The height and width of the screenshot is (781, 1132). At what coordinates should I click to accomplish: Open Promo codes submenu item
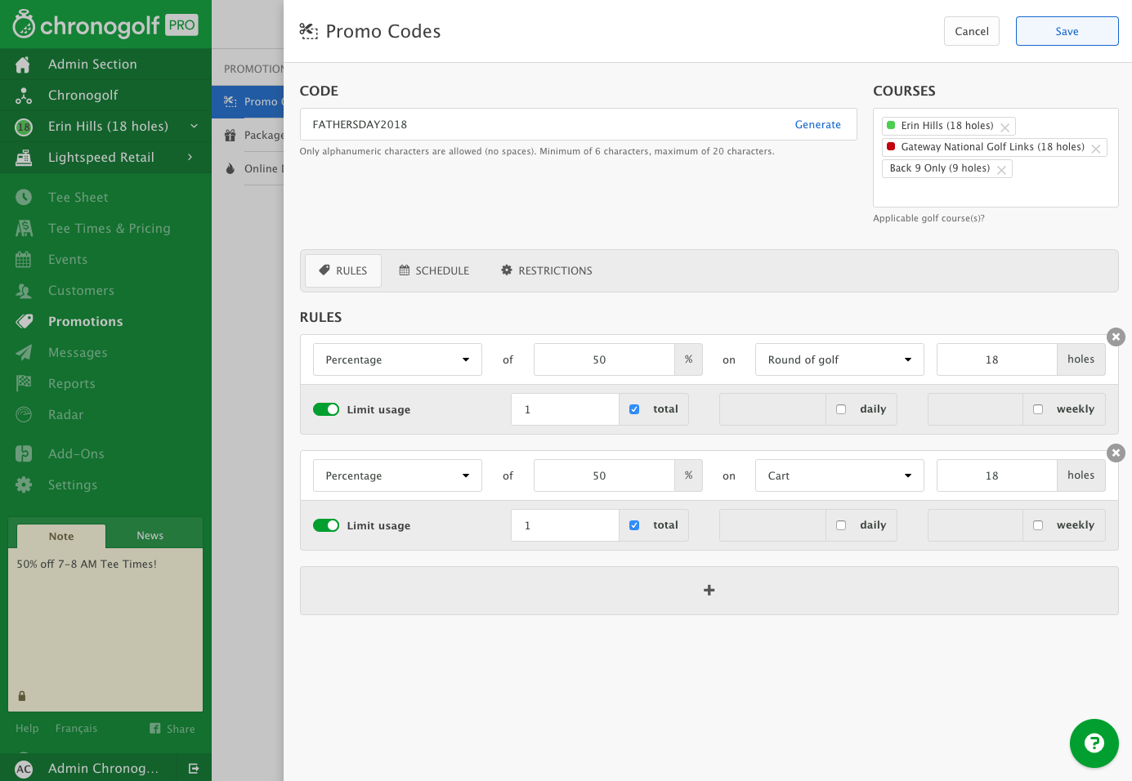248,101
